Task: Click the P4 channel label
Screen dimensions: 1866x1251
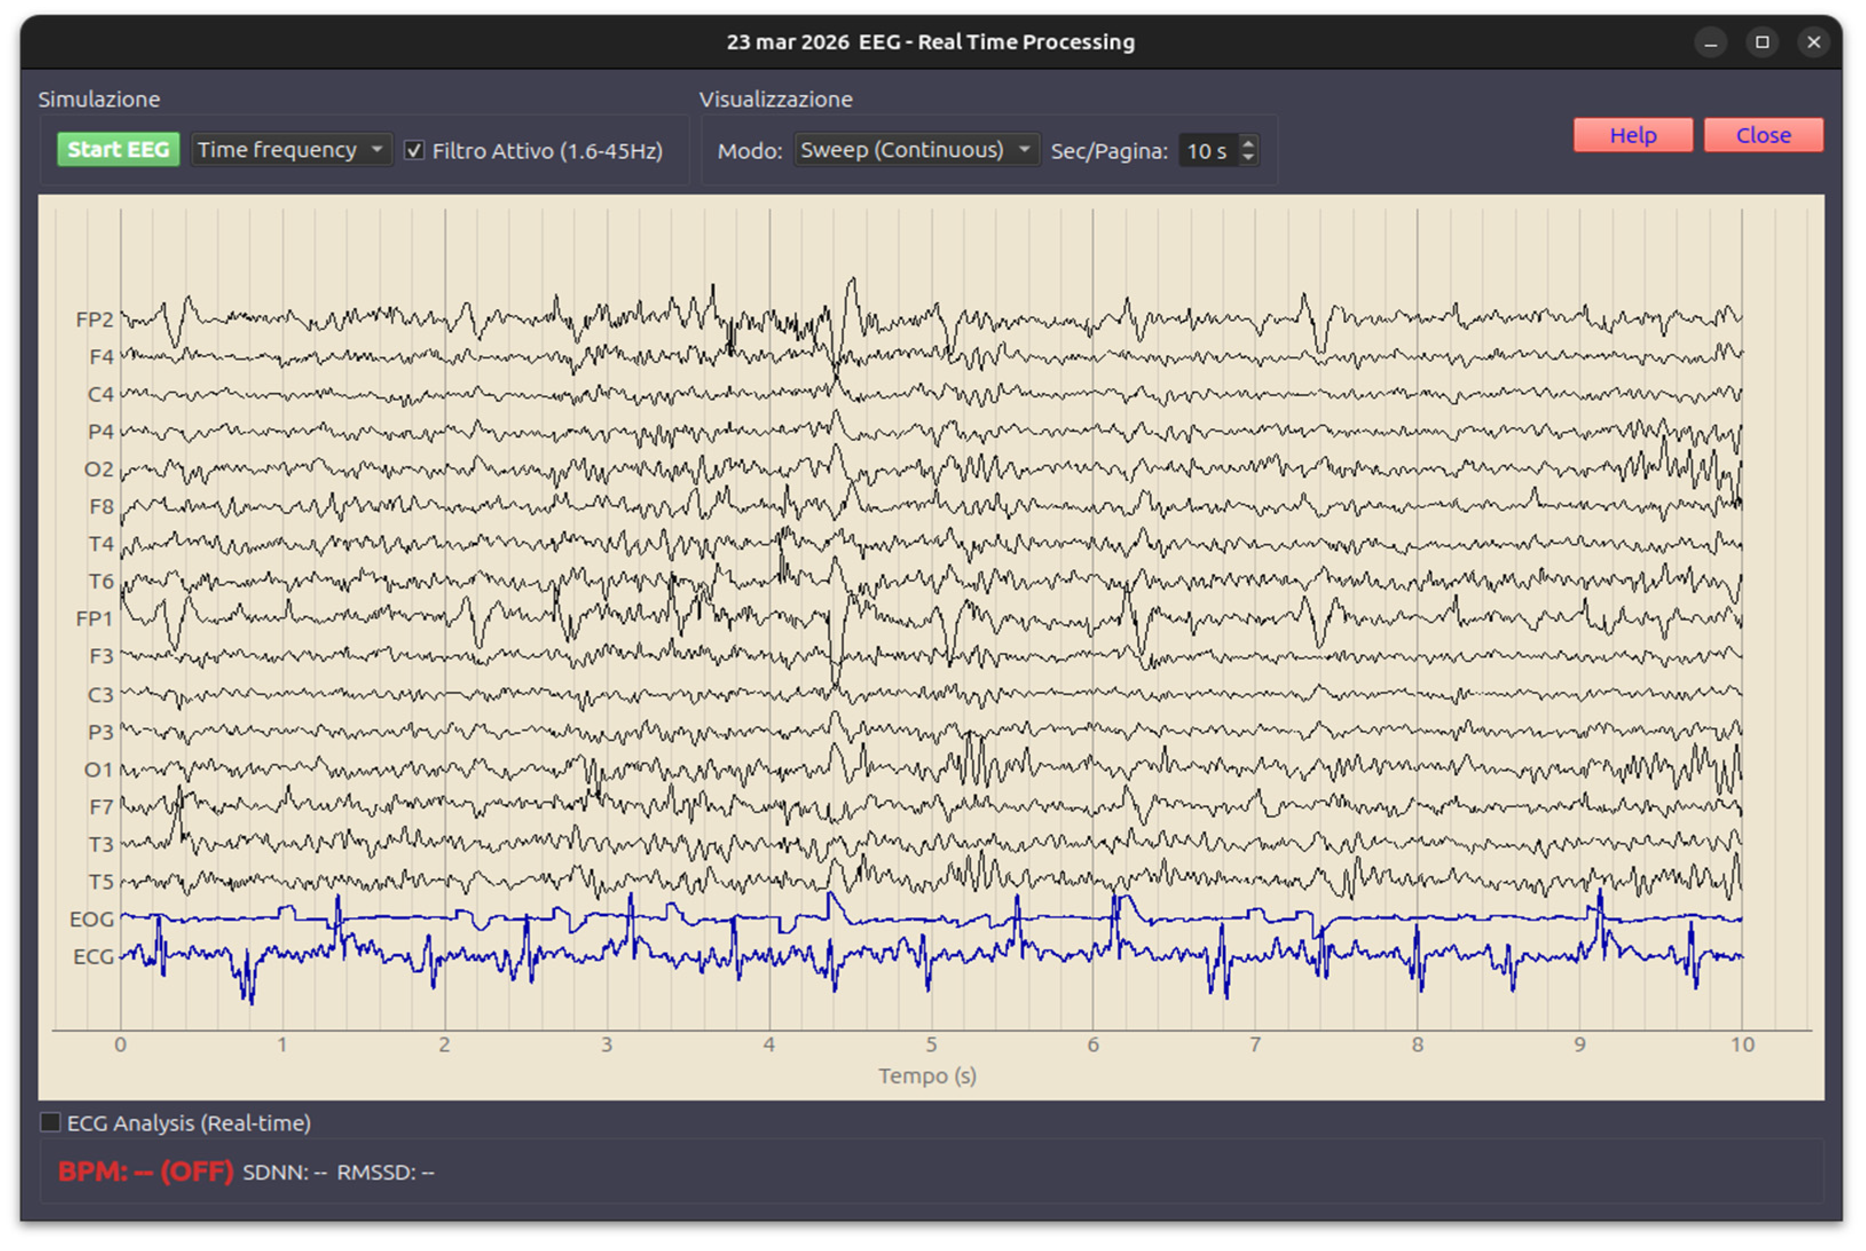Action: click(101, 432)
